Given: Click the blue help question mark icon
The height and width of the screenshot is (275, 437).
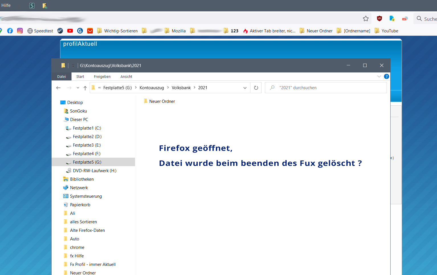Looking at the screenshot, I should coord(386,76).
